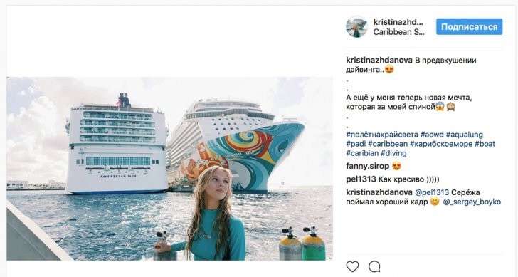This screenshot has width=518, height=277.
Task: Click the @_sergey_boyko mention
Action: point(472,202)
